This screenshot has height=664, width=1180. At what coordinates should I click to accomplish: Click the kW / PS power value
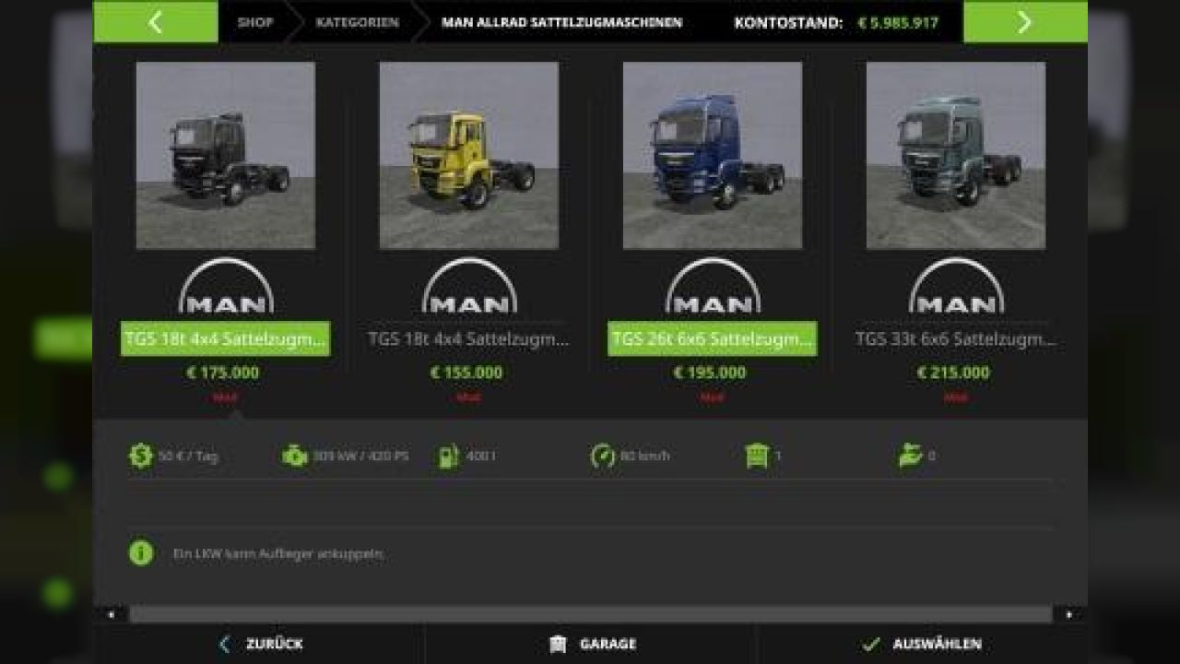click(360, 456)
